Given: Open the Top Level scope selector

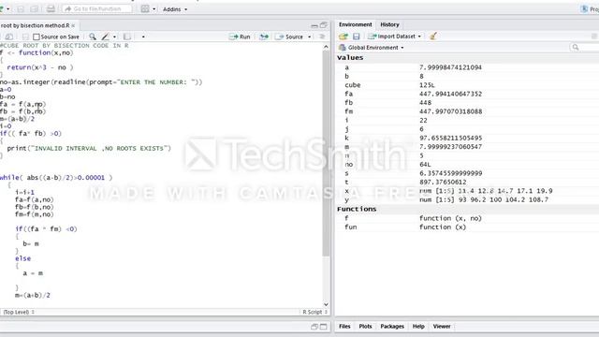Looking at the screenshot, I should tap(19, 312).
